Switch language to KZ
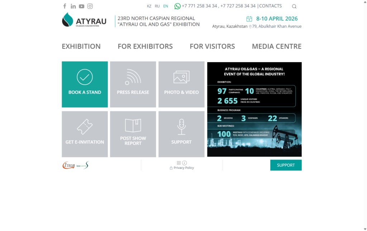 pyautogui.click(x=149, y=6)
